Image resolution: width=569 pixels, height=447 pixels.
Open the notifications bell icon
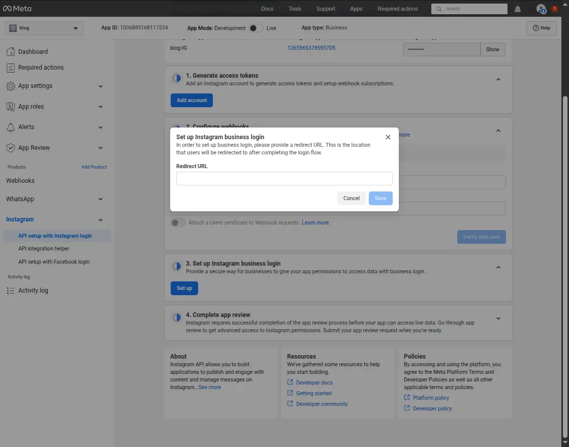tap(518, 9)
